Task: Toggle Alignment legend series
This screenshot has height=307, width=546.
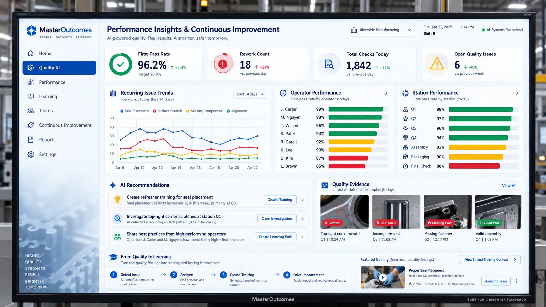Action: click(x=237, y=111)
